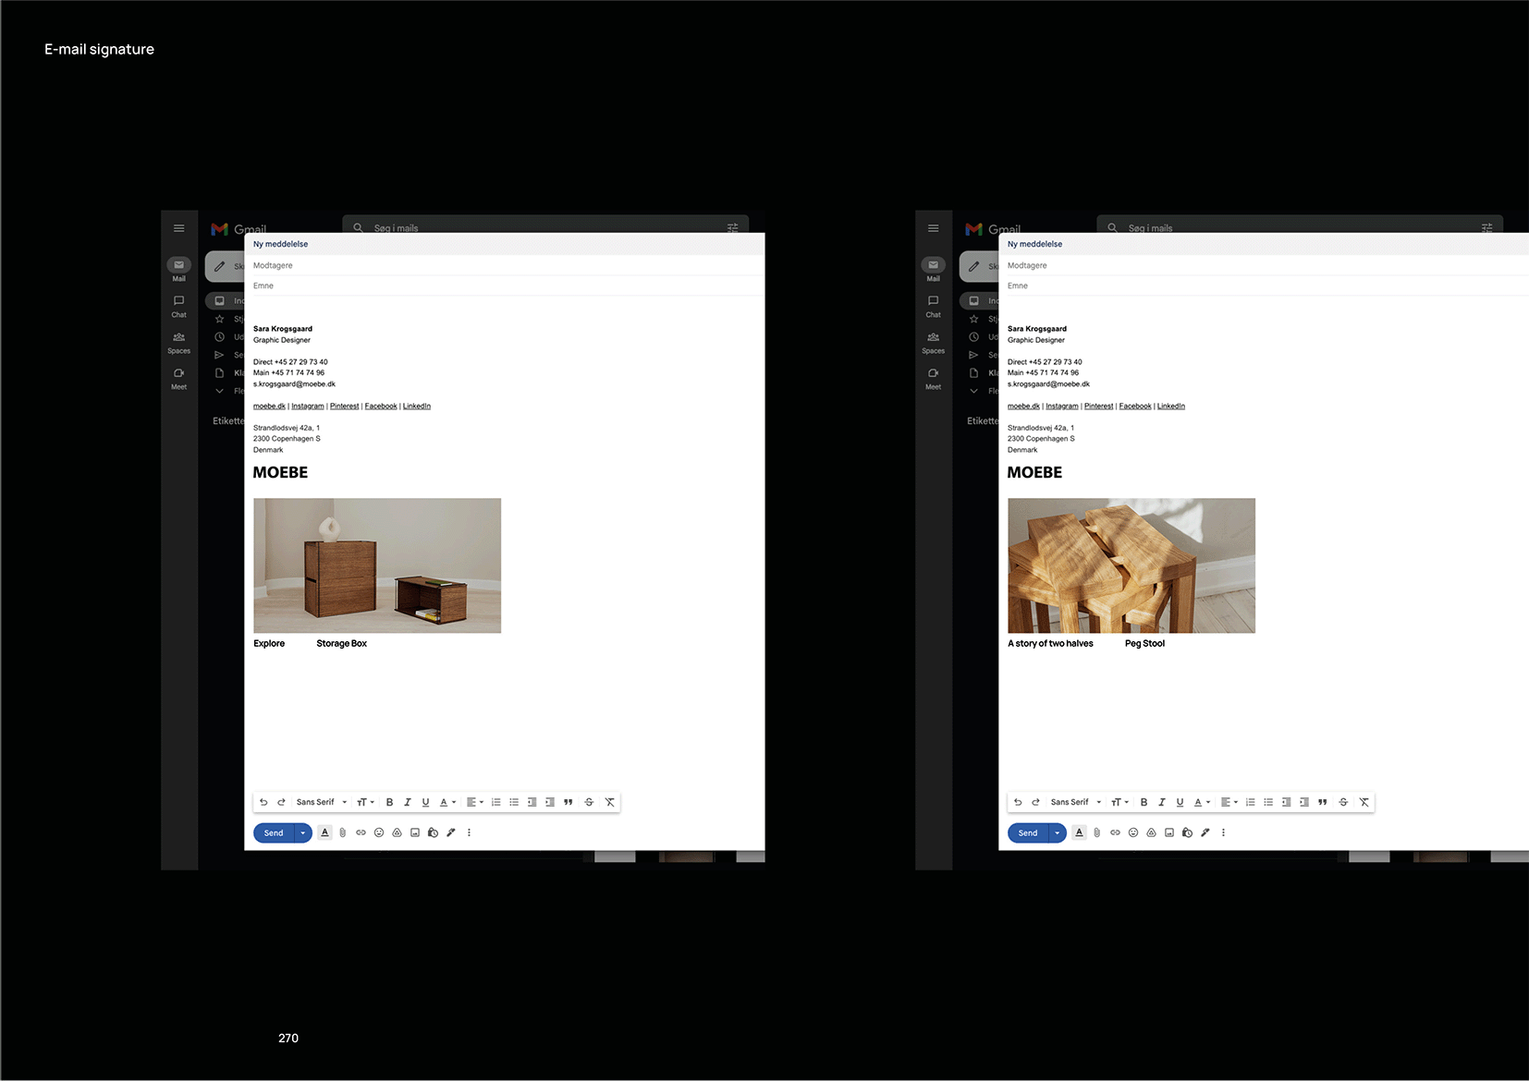1529x1081 pixels.
Task: Open emoji picker in right compose window
Action: coord(1133,832)
